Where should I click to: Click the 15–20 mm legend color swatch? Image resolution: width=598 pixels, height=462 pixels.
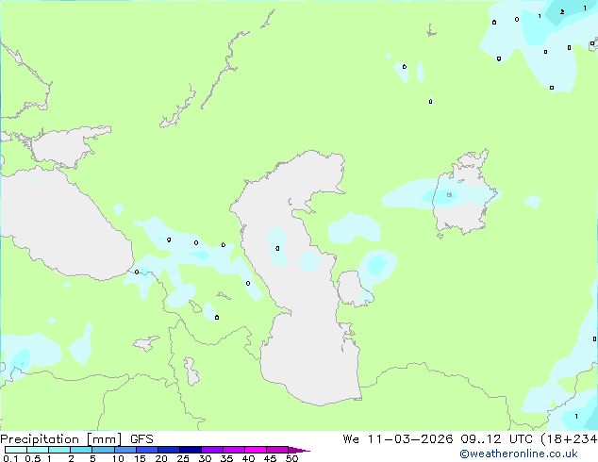(x=147, y=450)
